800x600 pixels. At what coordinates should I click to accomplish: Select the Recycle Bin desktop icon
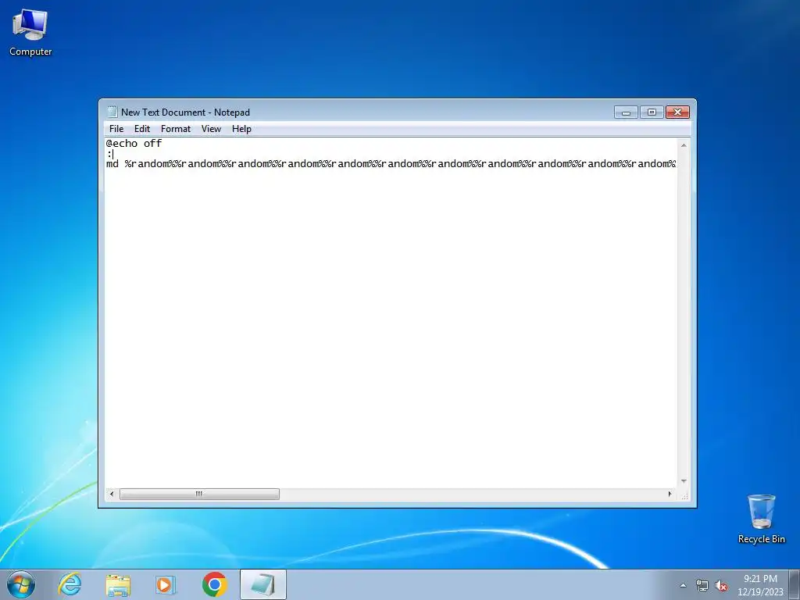point(761,519)
